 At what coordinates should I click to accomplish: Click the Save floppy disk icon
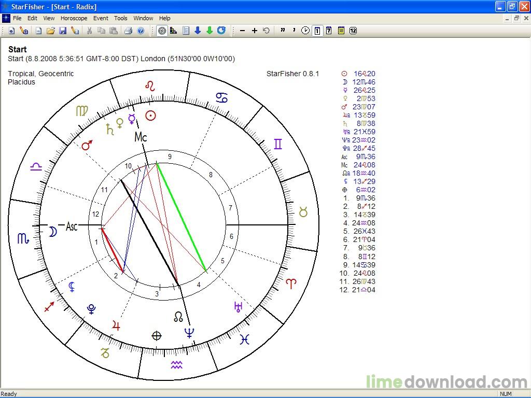pyautogui.click(x=63, y=31)
